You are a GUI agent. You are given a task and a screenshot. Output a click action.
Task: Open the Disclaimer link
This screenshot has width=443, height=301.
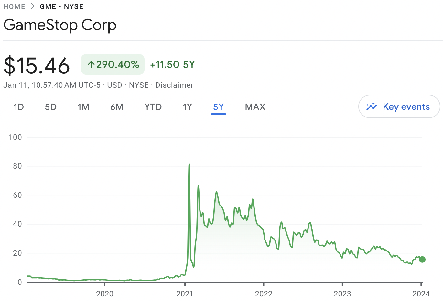tap(174, 85)
